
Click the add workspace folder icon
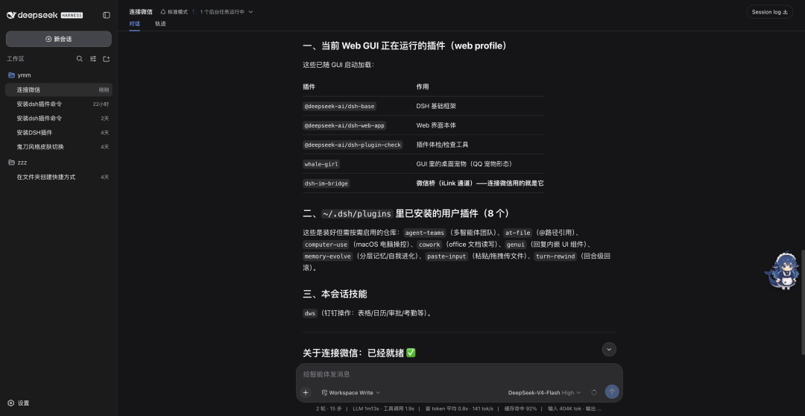[107, 59]
